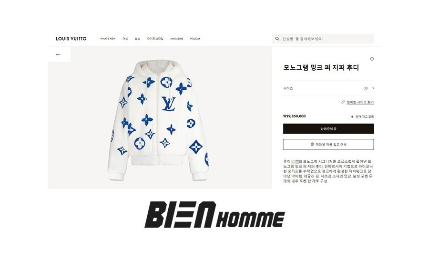This screenshot has height=273, width=429.
Task: Go back using the left arrow
Action: (58, 54)
